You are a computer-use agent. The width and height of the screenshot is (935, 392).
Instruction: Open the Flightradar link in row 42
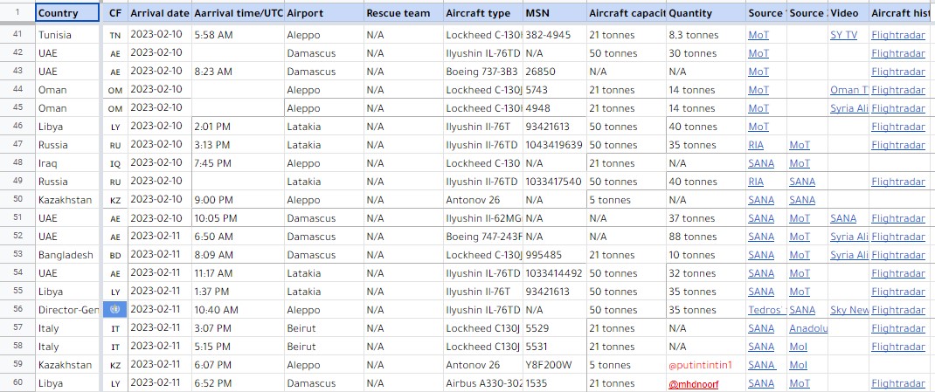[x=898, y=53]
